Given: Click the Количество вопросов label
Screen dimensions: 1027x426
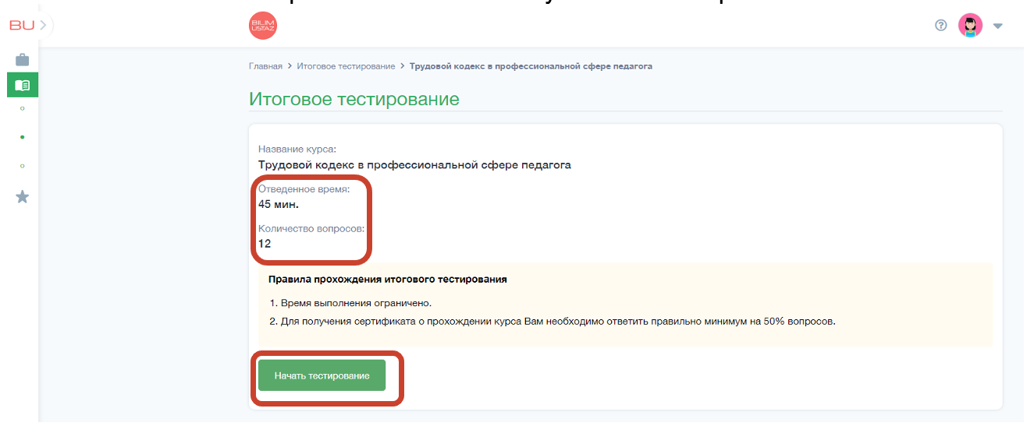Looking at the screenshot, I should (311, 229).
